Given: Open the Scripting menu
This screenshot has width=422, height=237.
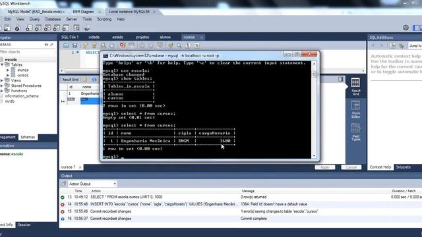Looking at the screenshot, I should pos(104,19).
